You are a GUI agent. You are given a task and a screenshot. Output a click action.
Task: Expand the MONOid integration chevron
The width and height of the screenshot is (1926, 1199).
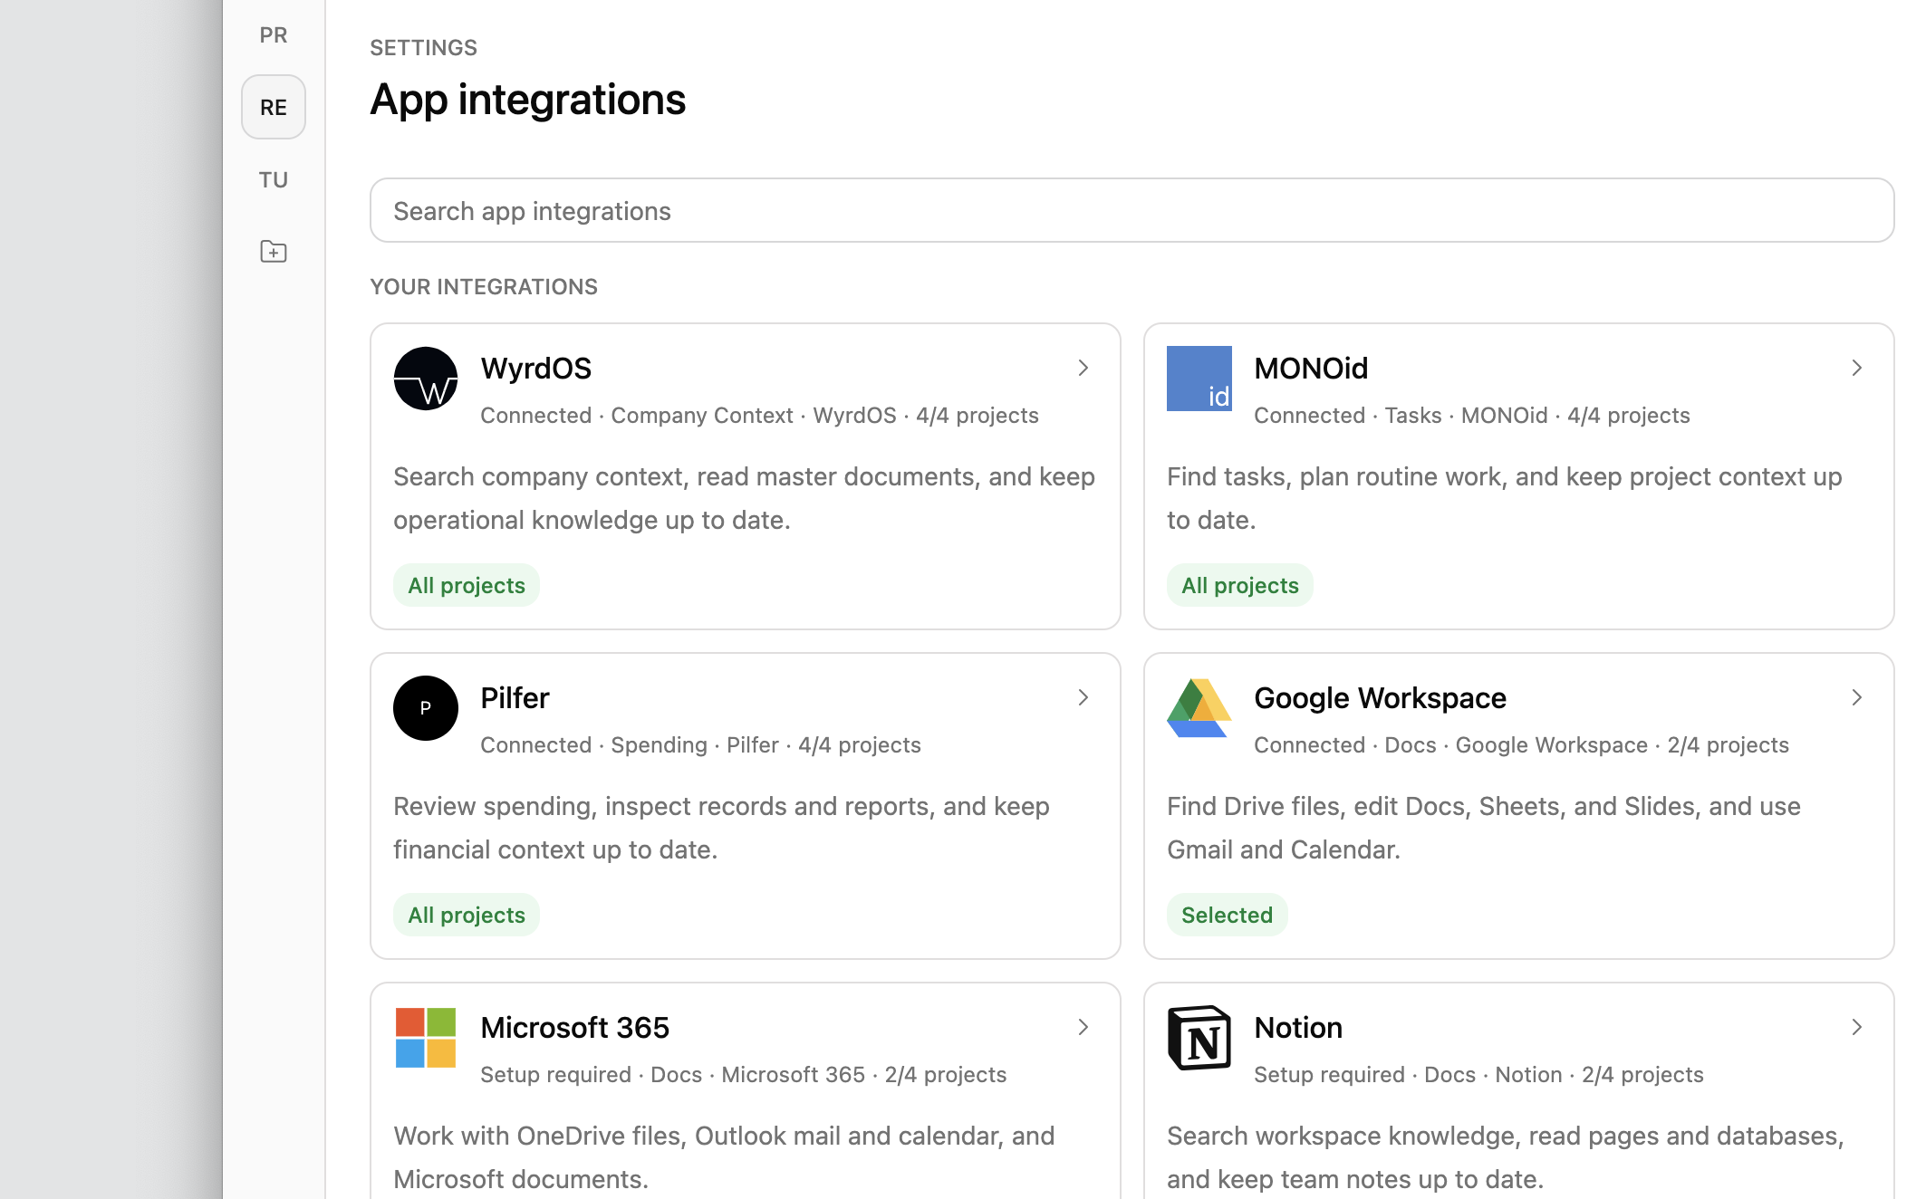(1857, 368)
